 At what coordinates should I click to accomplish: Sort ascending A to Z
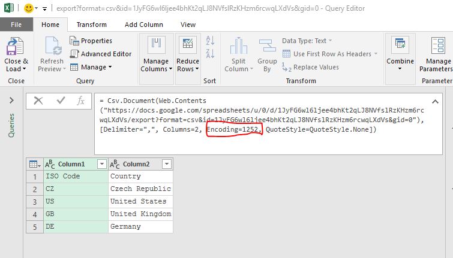[x=210, y=40]
